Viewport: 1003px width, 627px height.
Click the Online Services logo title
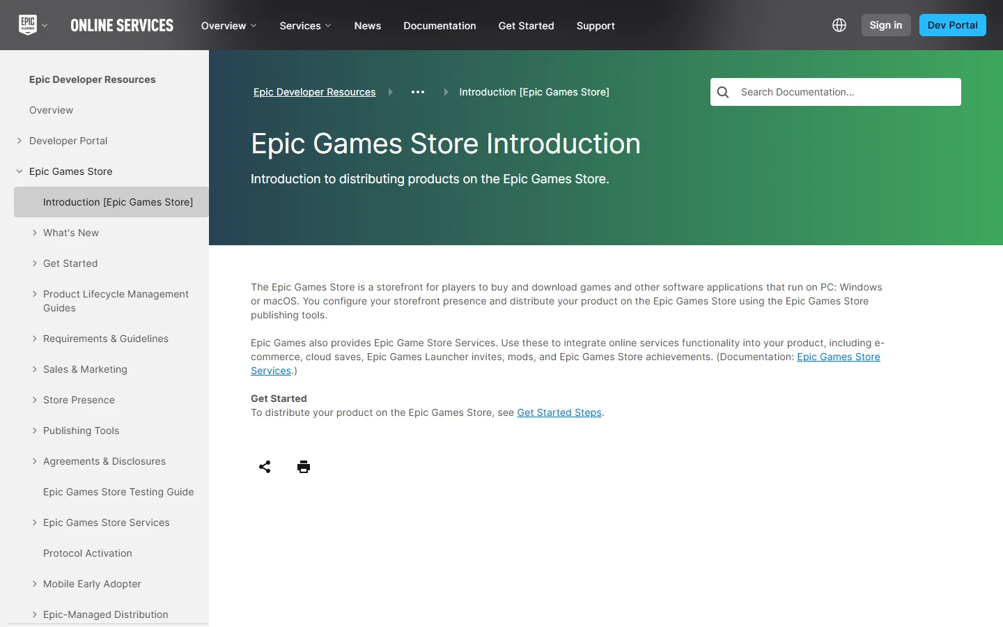coord(122,26)
